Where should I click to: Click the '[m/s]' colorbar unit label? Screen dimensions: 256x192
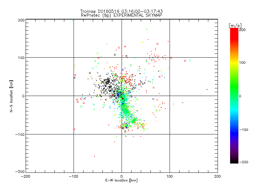point(235,26)
